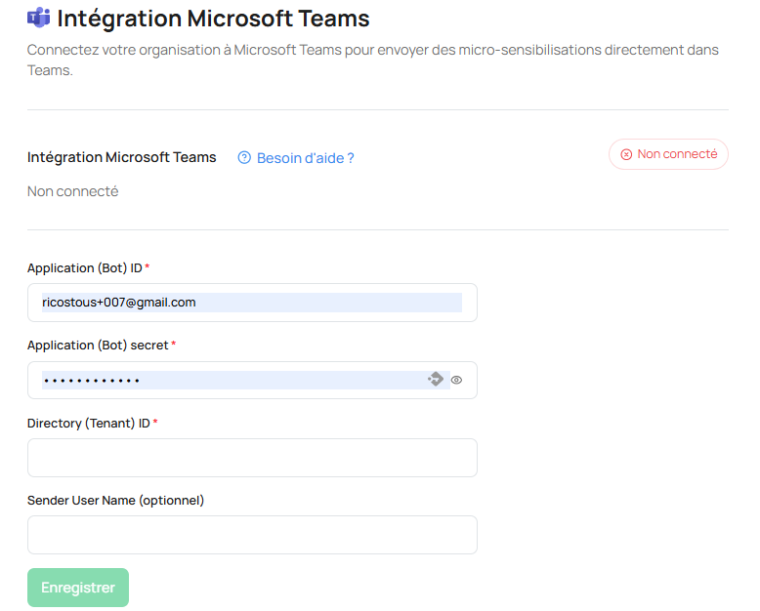Focus the Directory (Tenant) ID field
The width and height of the screenshot is (760, 611).
(x=252, y=458)
